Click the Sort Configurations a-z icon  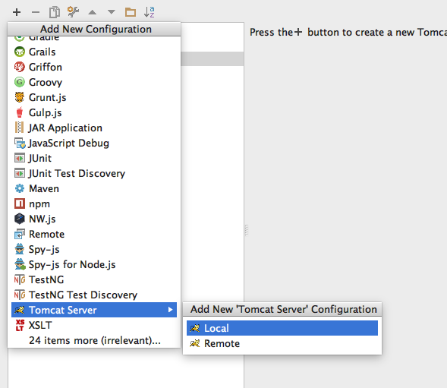150,12
